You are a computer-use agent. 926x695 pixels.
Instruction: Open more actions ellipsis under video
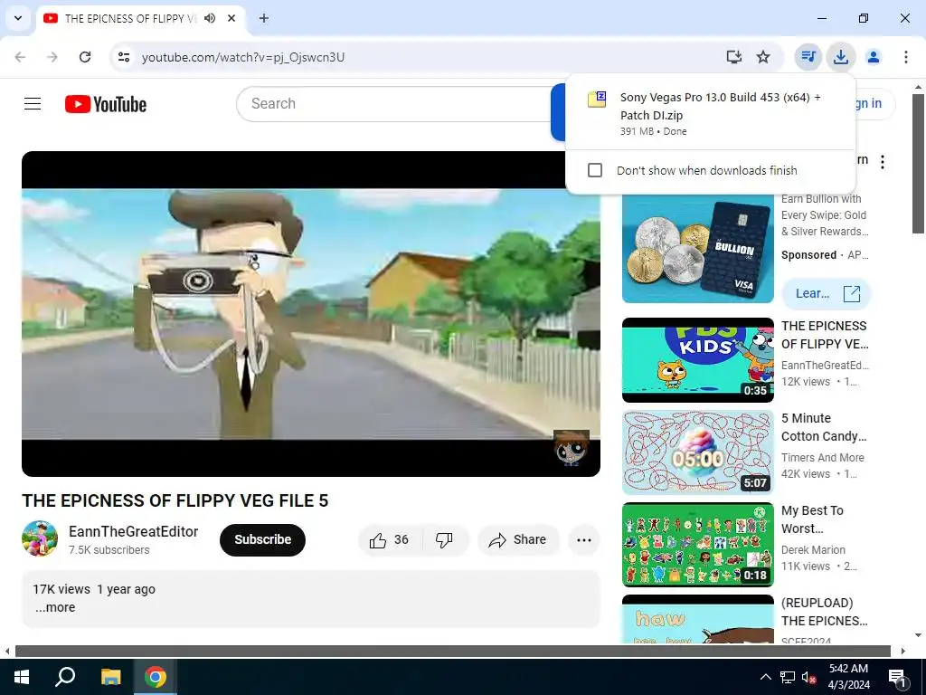tap(583, 539)
